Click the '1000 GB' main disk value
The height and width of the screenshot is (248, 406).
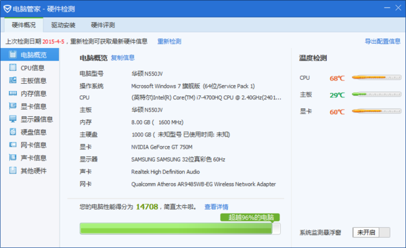point(181,134)
